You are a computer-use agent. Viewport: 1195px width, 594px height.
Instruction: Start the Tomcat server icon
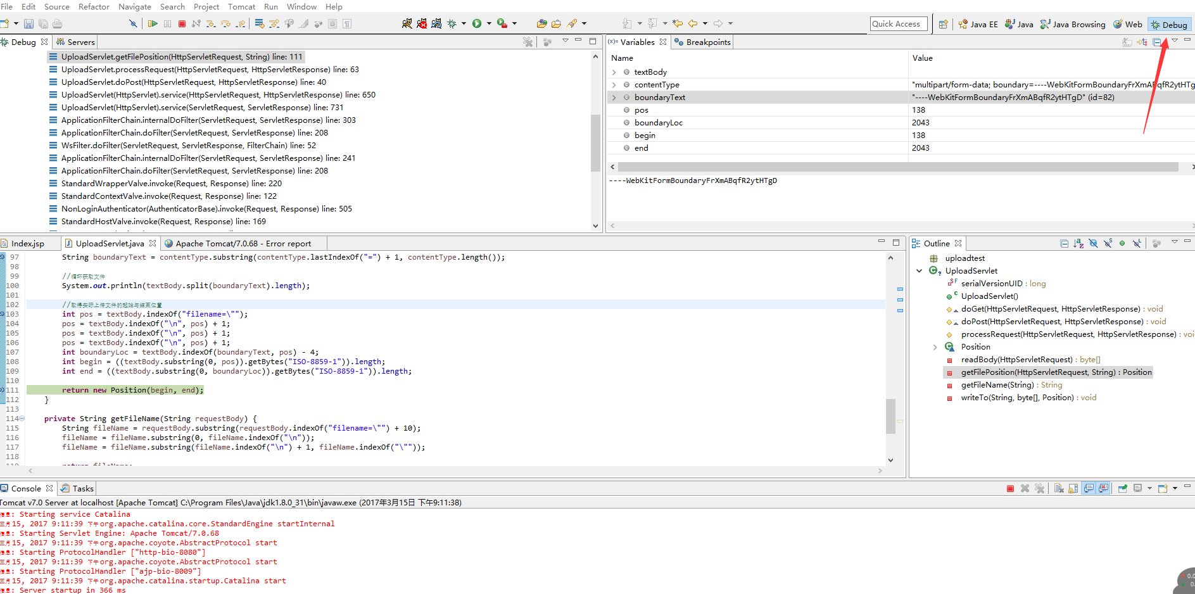[x=408, y=23]
